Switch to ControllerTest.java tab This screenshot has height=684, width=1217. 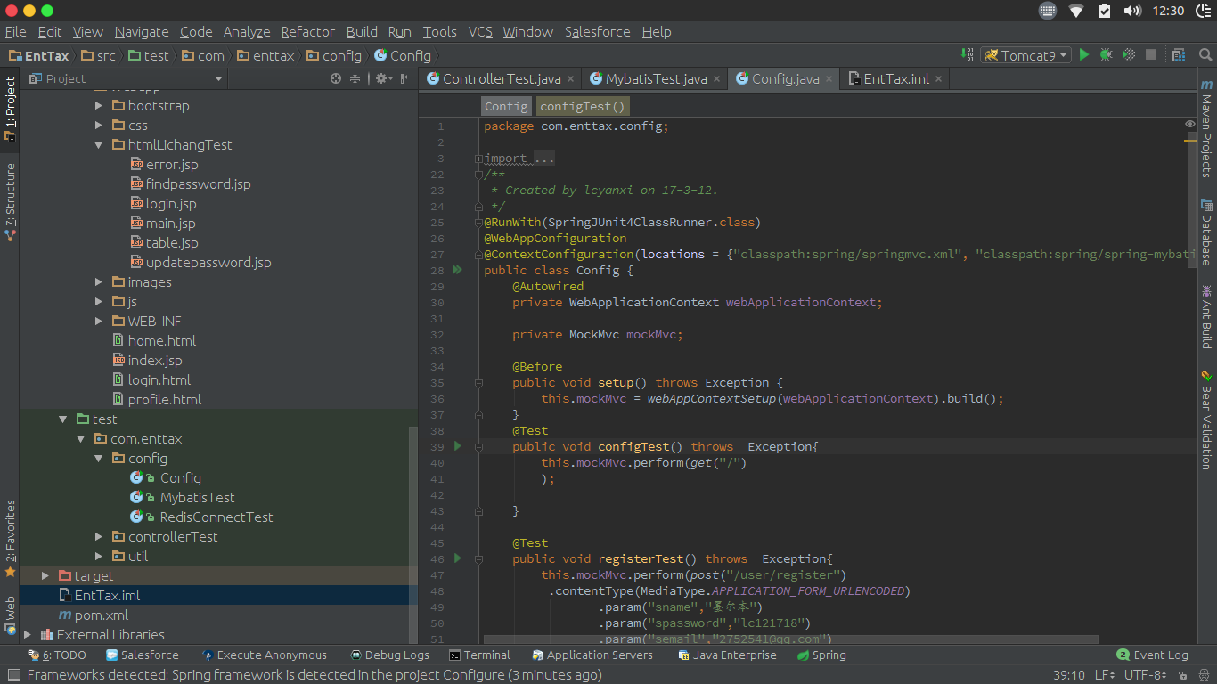pyautogui.click(x=502, y=78)
